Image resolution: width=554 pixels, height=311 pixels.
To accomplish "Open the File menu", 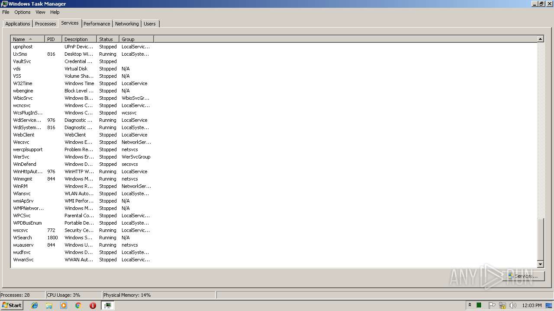I will pyautogui.click(x=6, y=12).
